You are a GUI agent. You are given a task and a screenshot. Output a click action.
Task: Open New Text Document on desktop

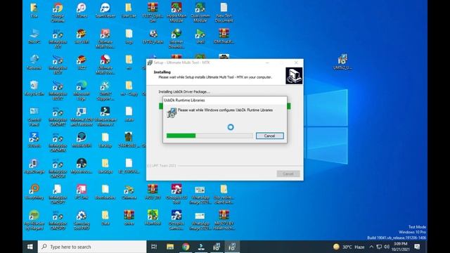224,13
